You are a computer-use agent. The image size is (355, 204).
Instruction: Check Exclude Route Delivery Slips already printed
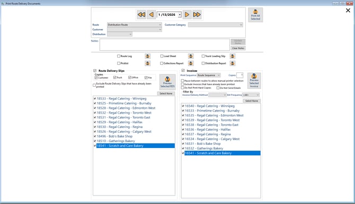click(94, 85)
